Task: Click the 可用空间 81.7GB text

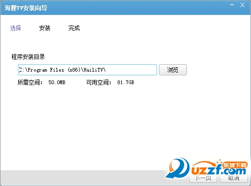Action: 110,82
